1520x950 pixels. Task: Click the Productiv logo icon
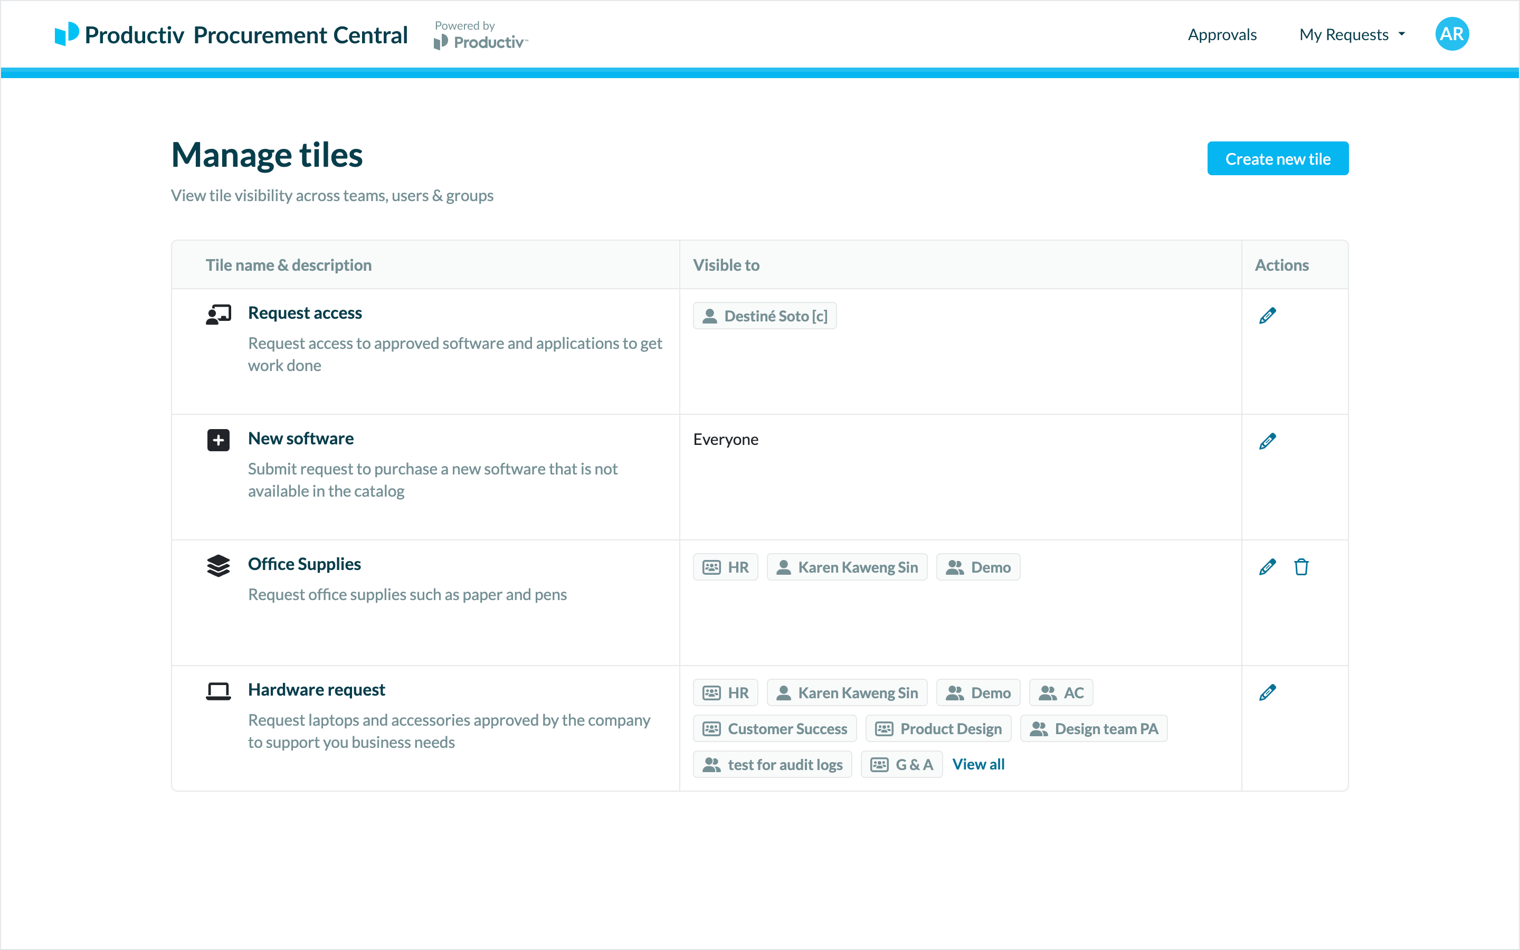[66, 34]
